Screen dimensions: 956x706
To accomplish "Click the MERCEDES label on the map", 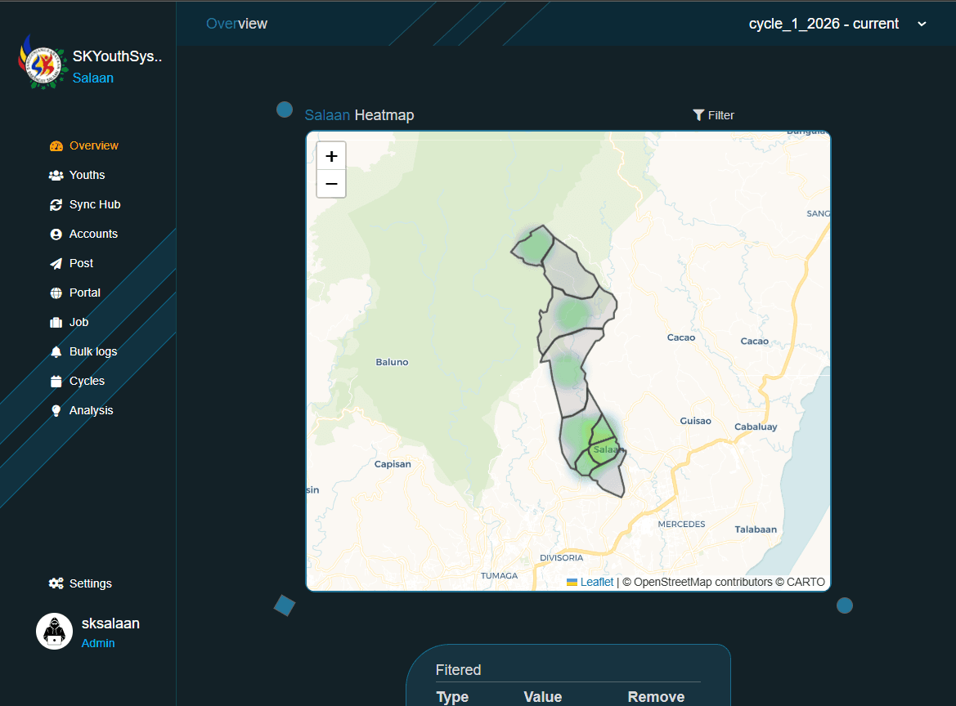I will coord(682,525).
